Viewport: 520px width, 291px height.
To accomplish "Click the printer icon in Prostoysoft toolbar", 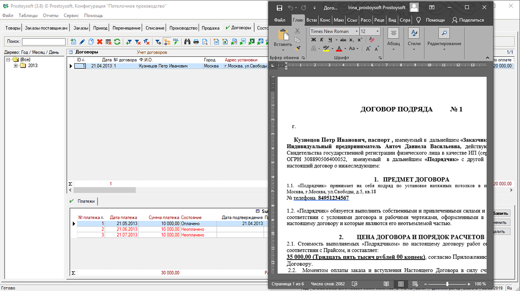I will pos(196,42).
